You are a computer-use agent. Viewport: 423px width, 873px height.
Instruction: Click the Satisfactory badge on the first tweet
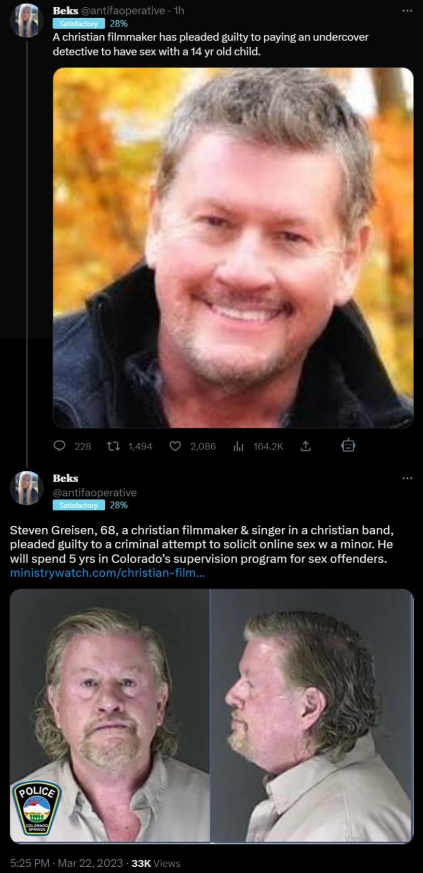click(78, 23)
